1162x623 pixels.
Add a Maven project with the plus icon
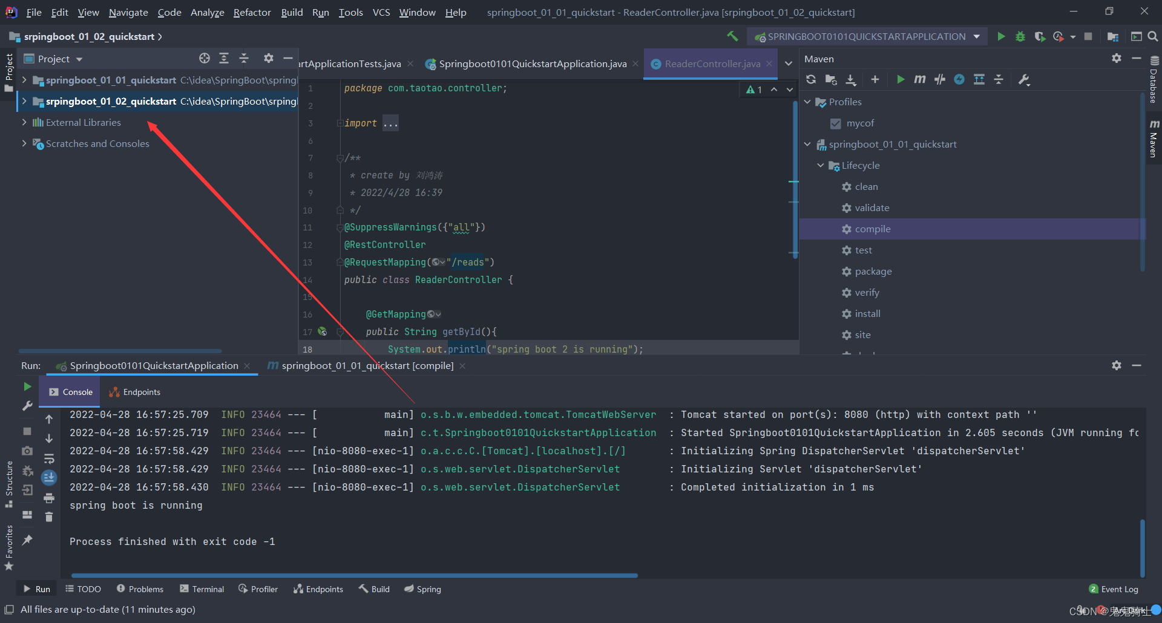[x=875, y=79]
